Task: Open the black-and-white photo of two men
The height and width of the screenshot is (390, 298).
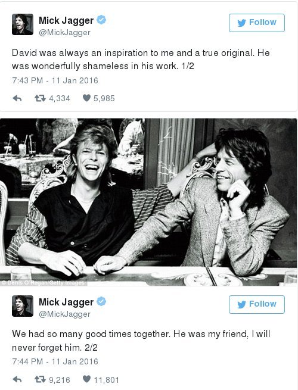Action: [148, 202]
